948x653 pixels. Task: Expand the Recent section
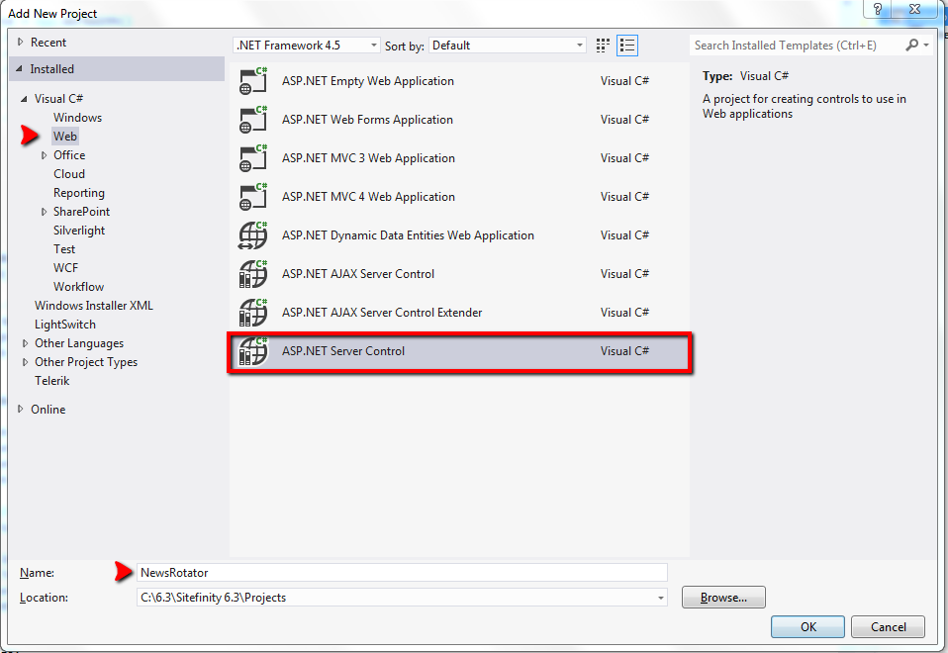pos(20,42)
